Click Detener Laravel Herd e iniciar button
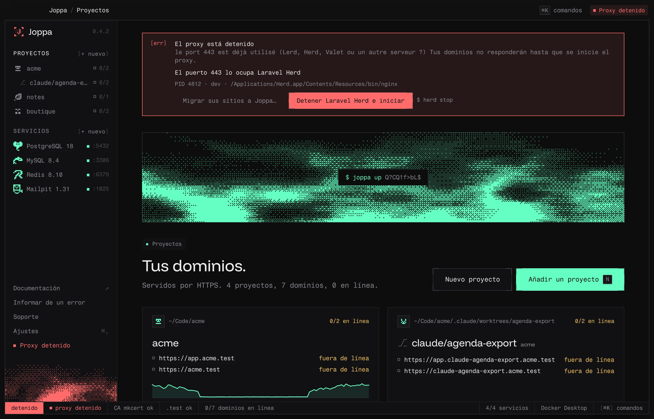654x419 pixels. click(351, 101)
